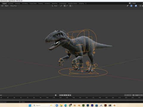Switch to the Layout workspace tab
This screenshot has height=107, width=143.
4,4
